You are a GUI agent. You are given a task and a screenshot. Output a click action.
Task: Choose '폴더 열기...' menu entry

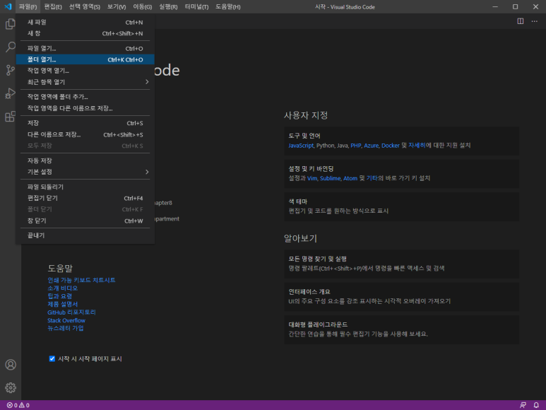[x=85, y=59]
